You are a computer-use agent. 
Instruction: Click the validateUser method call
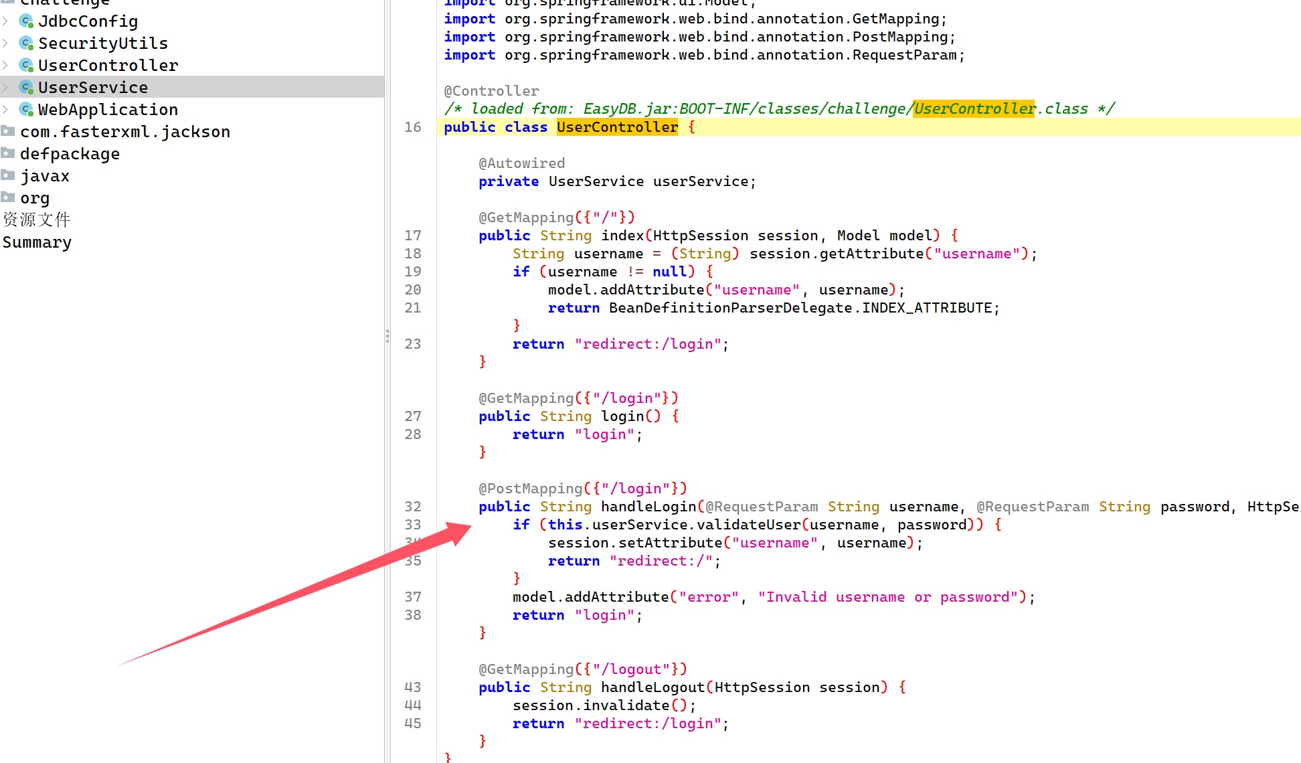pyautogui.click(x=748, y=525)
